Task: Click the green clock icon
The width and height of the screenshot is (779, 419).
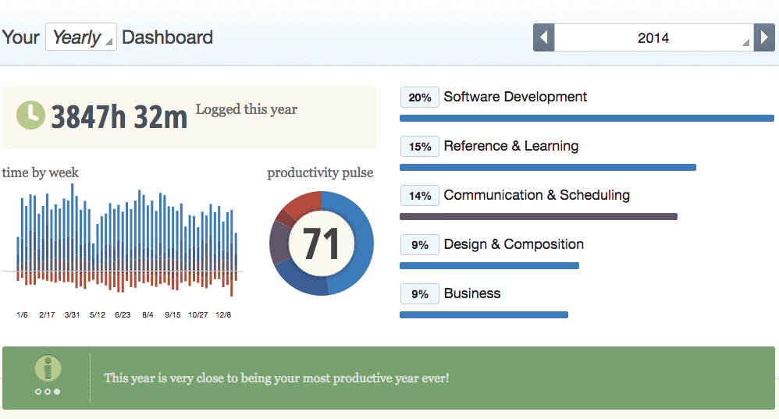Action: click(x=30, y=115)
